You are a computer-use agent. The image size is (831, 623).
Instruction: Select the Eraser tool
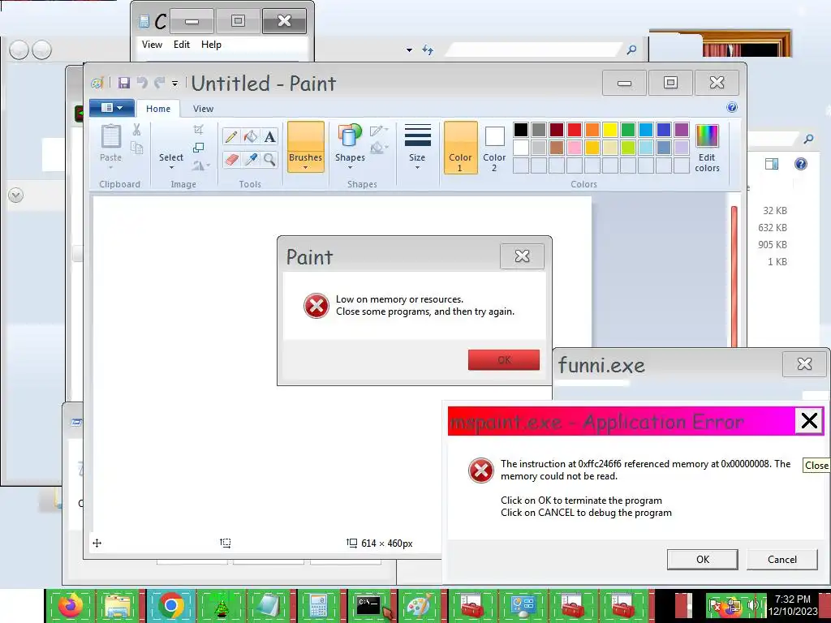(230, 159)
